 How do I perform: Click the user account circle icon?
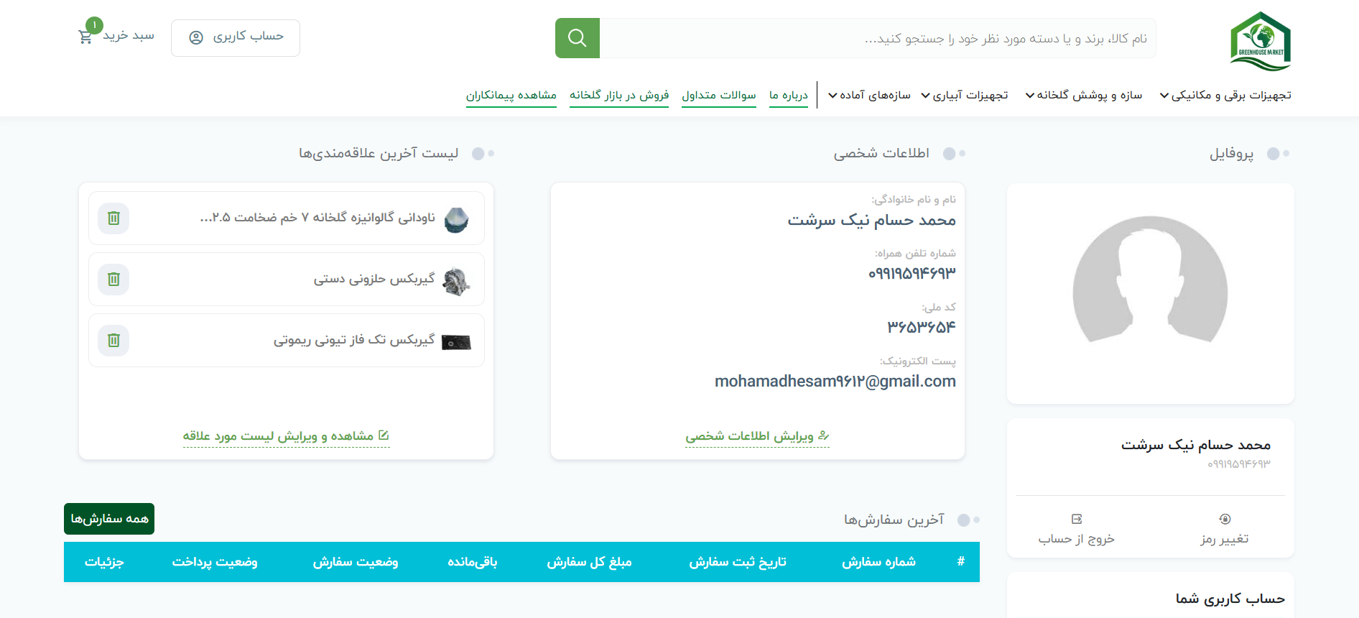[196, 37]
